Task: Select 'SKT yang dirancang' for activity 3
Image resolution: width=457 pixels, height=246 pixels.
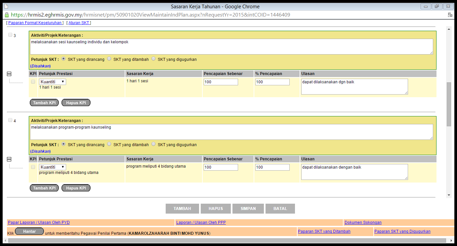Action: (x=63, y=59)
